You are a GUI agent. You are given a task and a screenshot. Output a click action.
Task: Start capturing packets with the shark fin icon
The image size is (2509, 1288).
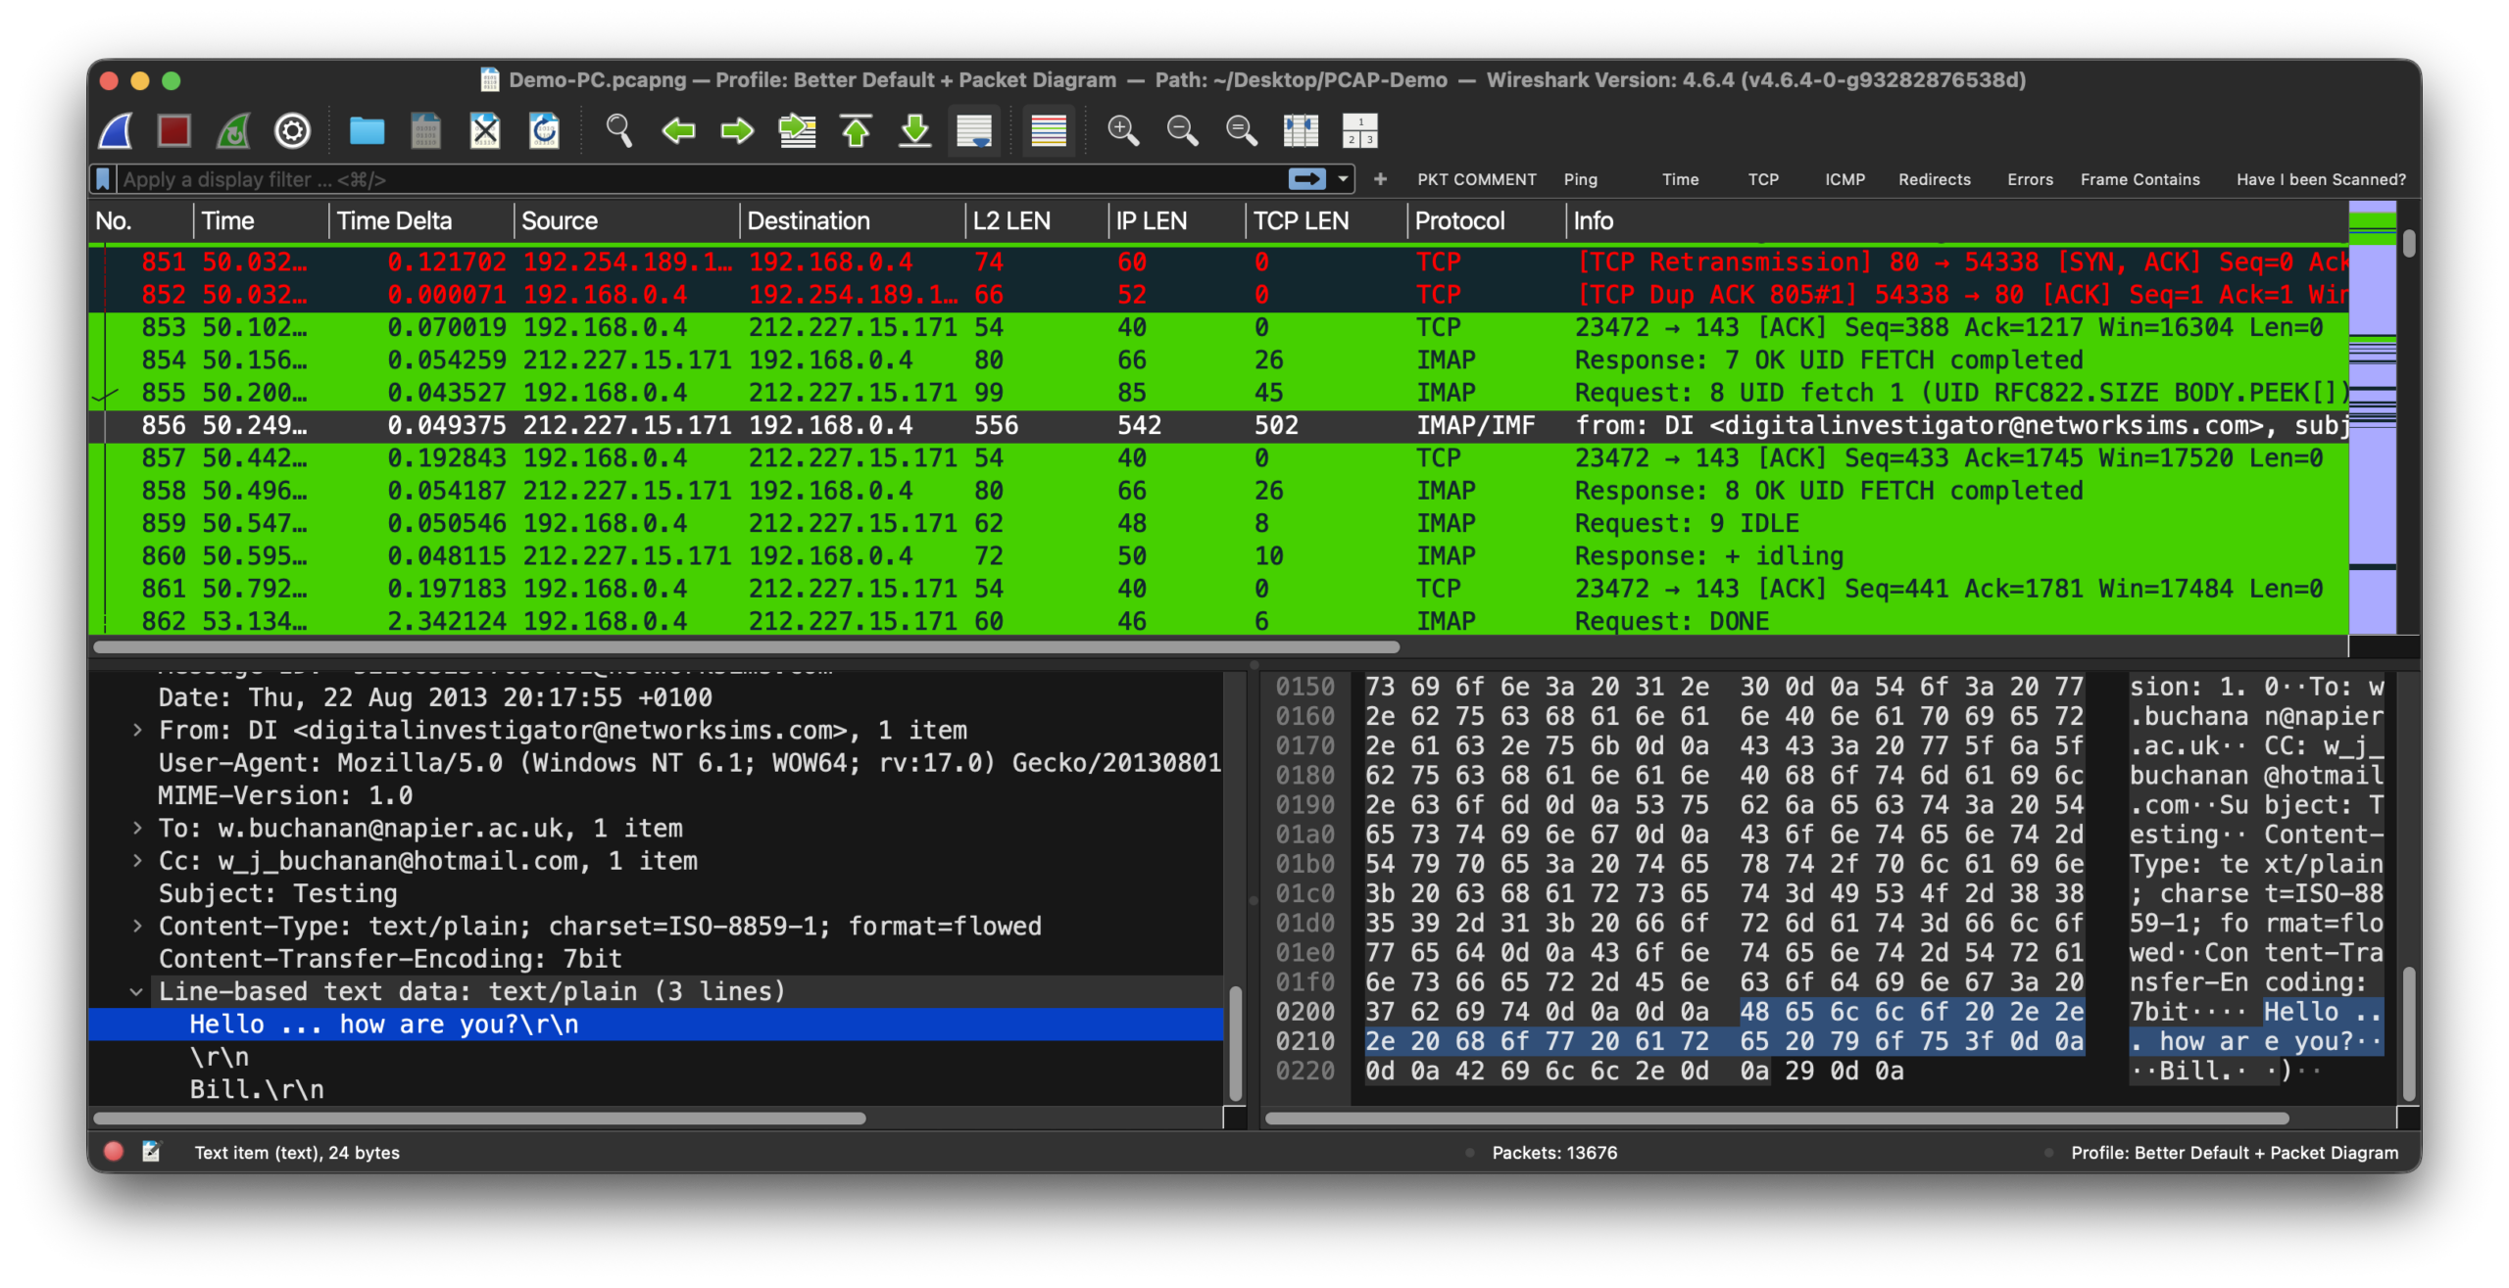coord(116,130)
